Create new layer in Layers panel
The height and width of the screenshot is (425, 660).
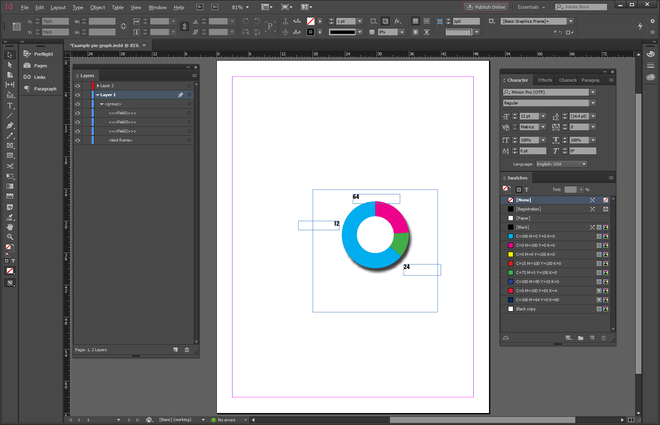click(176, 350)
